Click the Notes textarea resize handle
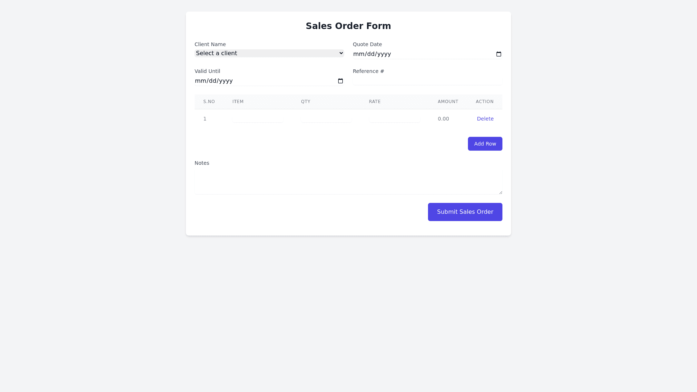 pos(501,192)
